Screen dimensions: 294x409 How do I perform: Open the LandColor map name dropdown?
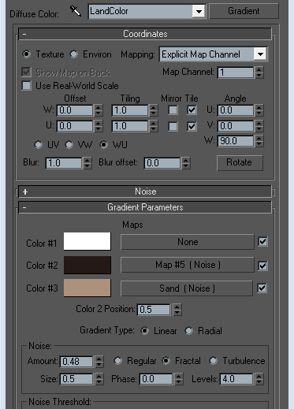tap(147, 11)
